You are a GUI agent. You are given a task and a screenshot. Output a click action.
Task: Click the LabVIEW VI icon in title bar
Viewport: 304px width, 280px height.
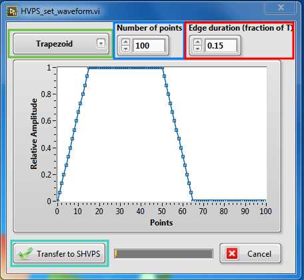[x=12, y=11]
